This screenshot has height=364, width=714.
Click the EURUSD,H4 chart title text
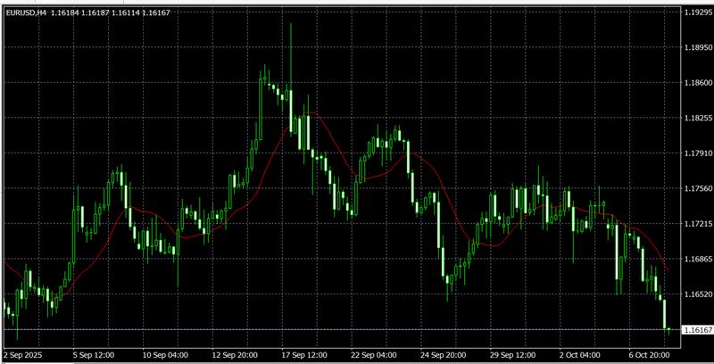point(27,12)
